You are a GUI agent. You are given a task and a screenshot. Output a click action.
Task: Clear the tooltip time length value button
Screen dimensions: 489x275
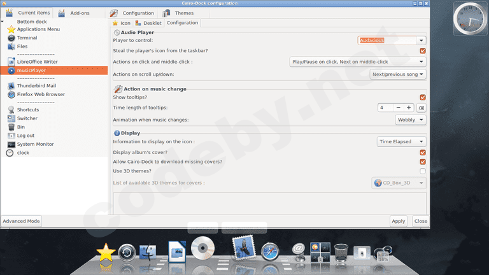[x=421, y=108]
